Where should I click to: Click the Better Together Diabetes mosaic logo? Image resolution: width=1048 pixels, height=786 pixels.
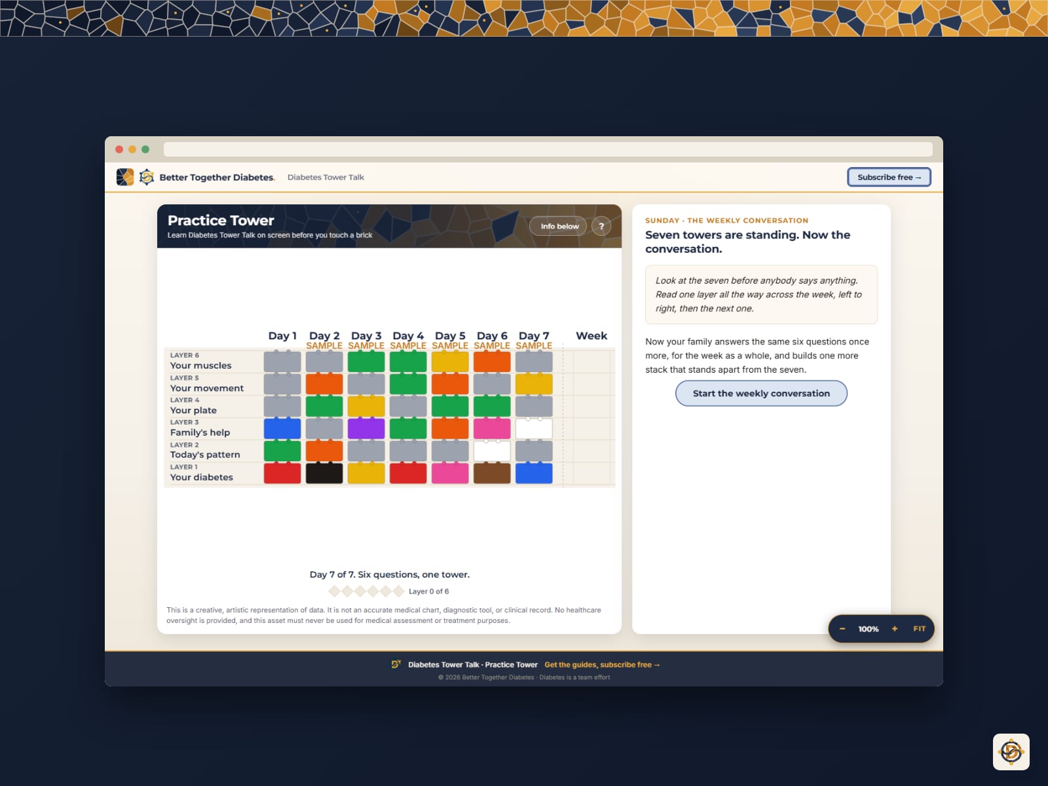125,177
